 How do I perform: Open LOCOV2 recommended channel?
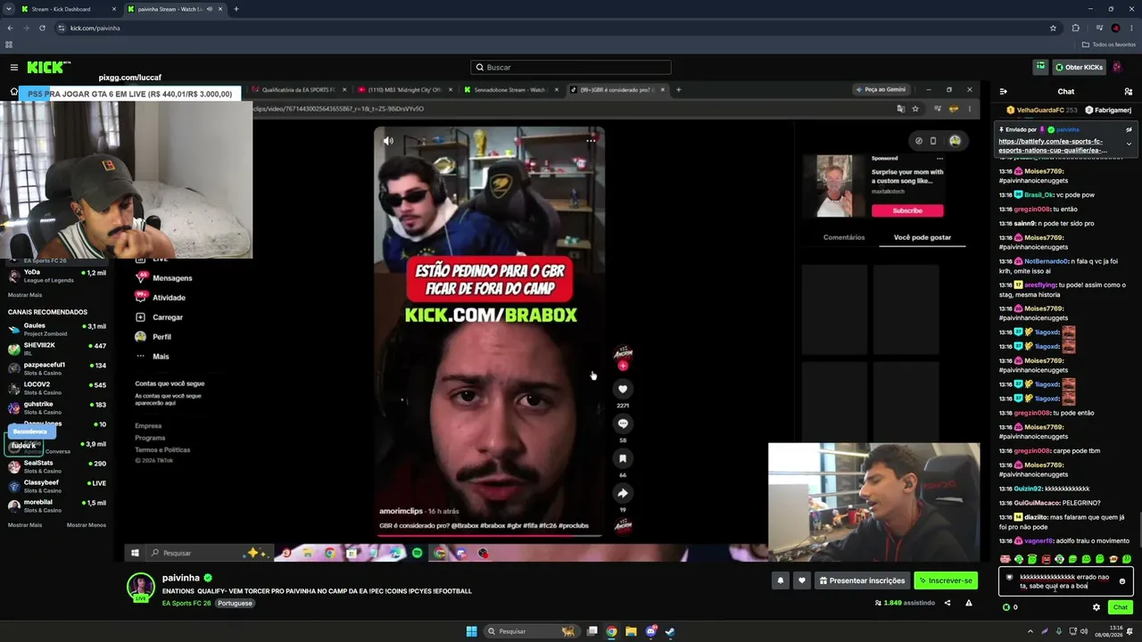57,388
